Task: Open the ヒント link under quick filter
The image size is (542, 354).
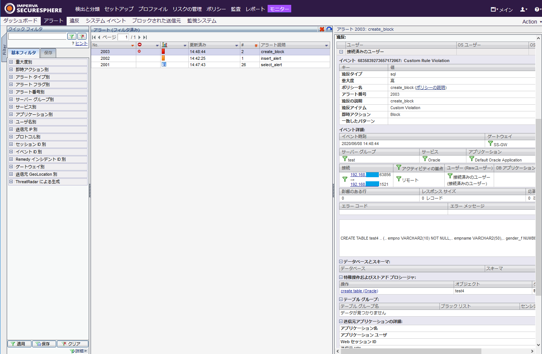Action: pyautogui.click(x=81, y=43)
